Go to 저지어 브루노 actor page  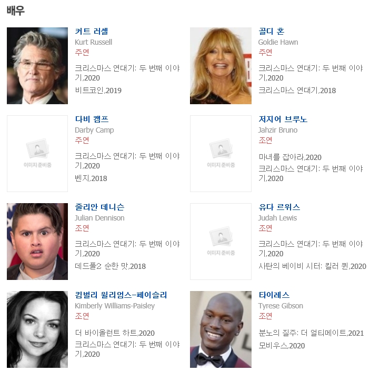pyautogui.click(x=283, y=119)
